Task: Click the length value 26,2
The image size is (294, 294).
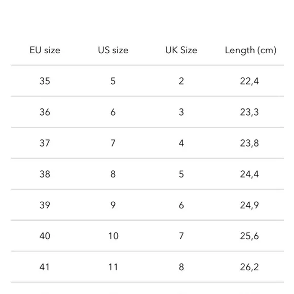Action: point(249,267)
